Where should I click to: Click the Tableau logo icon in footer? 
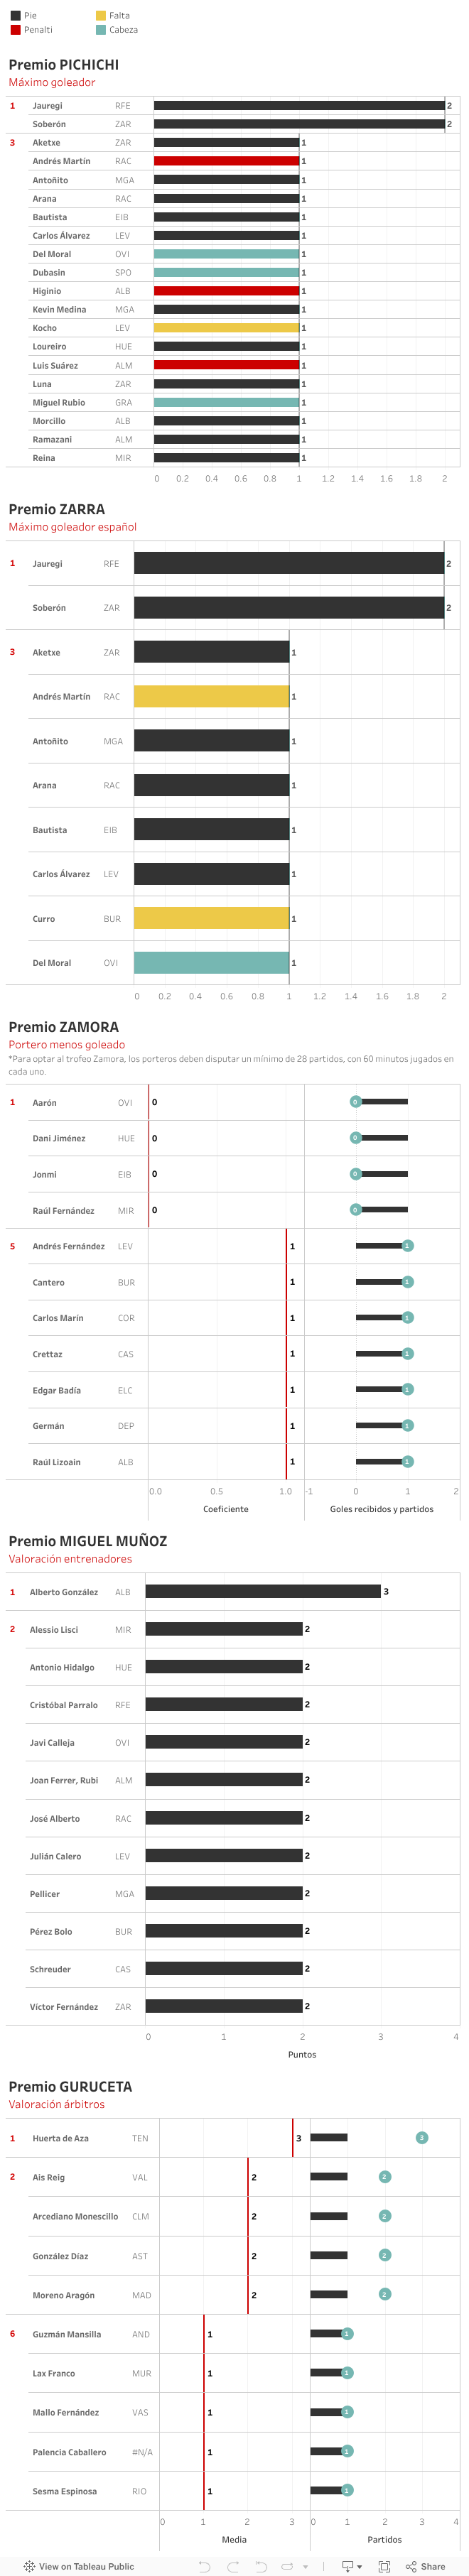point(29,2566)
